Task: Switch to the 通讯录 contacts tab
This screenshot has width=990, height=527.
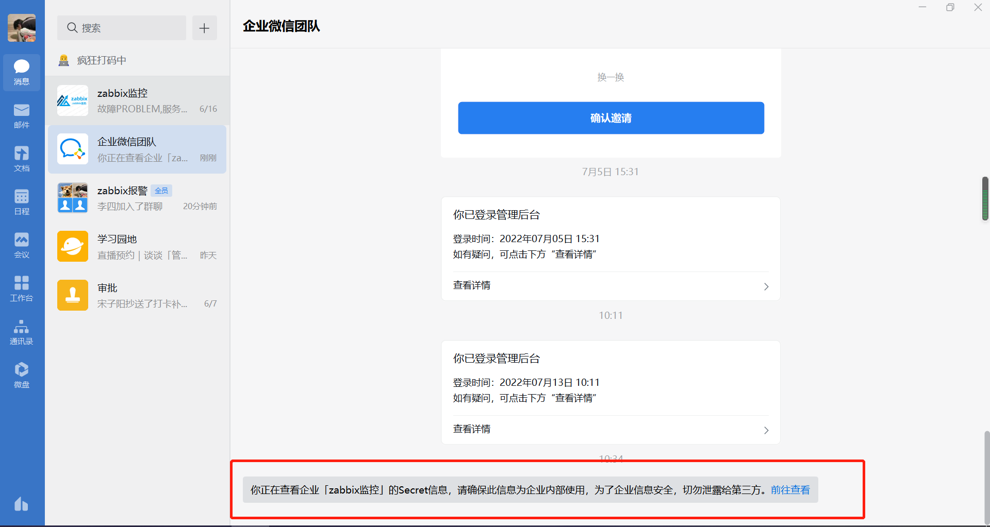Action: click(x=21, y=331)
